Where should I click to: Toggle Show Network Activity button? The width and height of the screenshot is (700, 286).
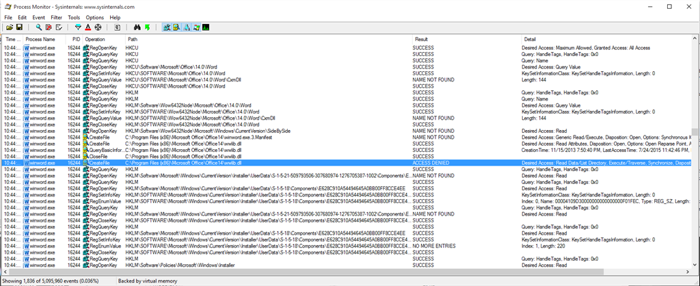coord(187,27)
